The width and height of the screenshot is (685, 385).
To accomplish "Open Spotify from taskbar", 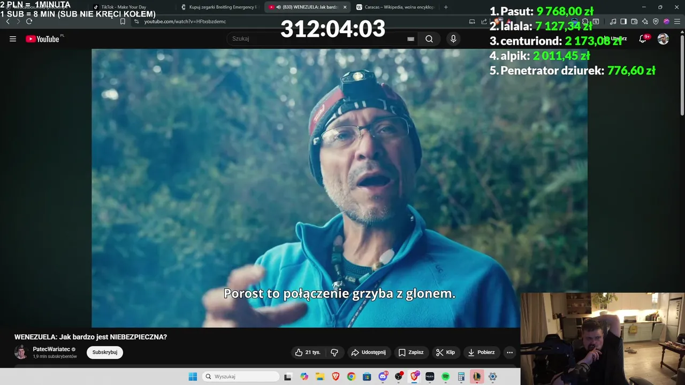I will point(445,376).
